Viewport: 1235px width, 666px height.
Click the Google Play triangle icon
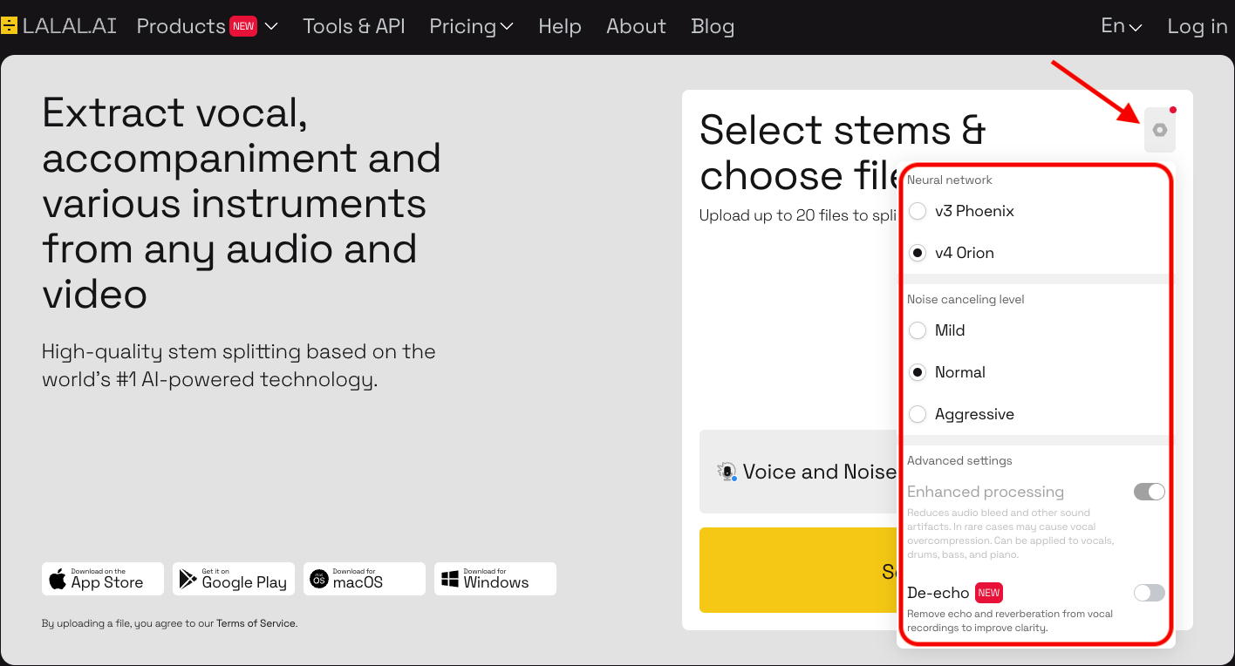coord(188,579)
